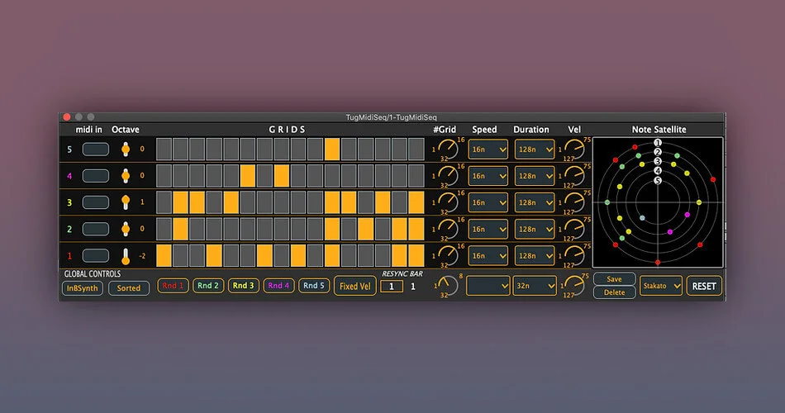
Task: Disable the last lit step of row 3
Action: pyautogui.click(x=416, y=202)
